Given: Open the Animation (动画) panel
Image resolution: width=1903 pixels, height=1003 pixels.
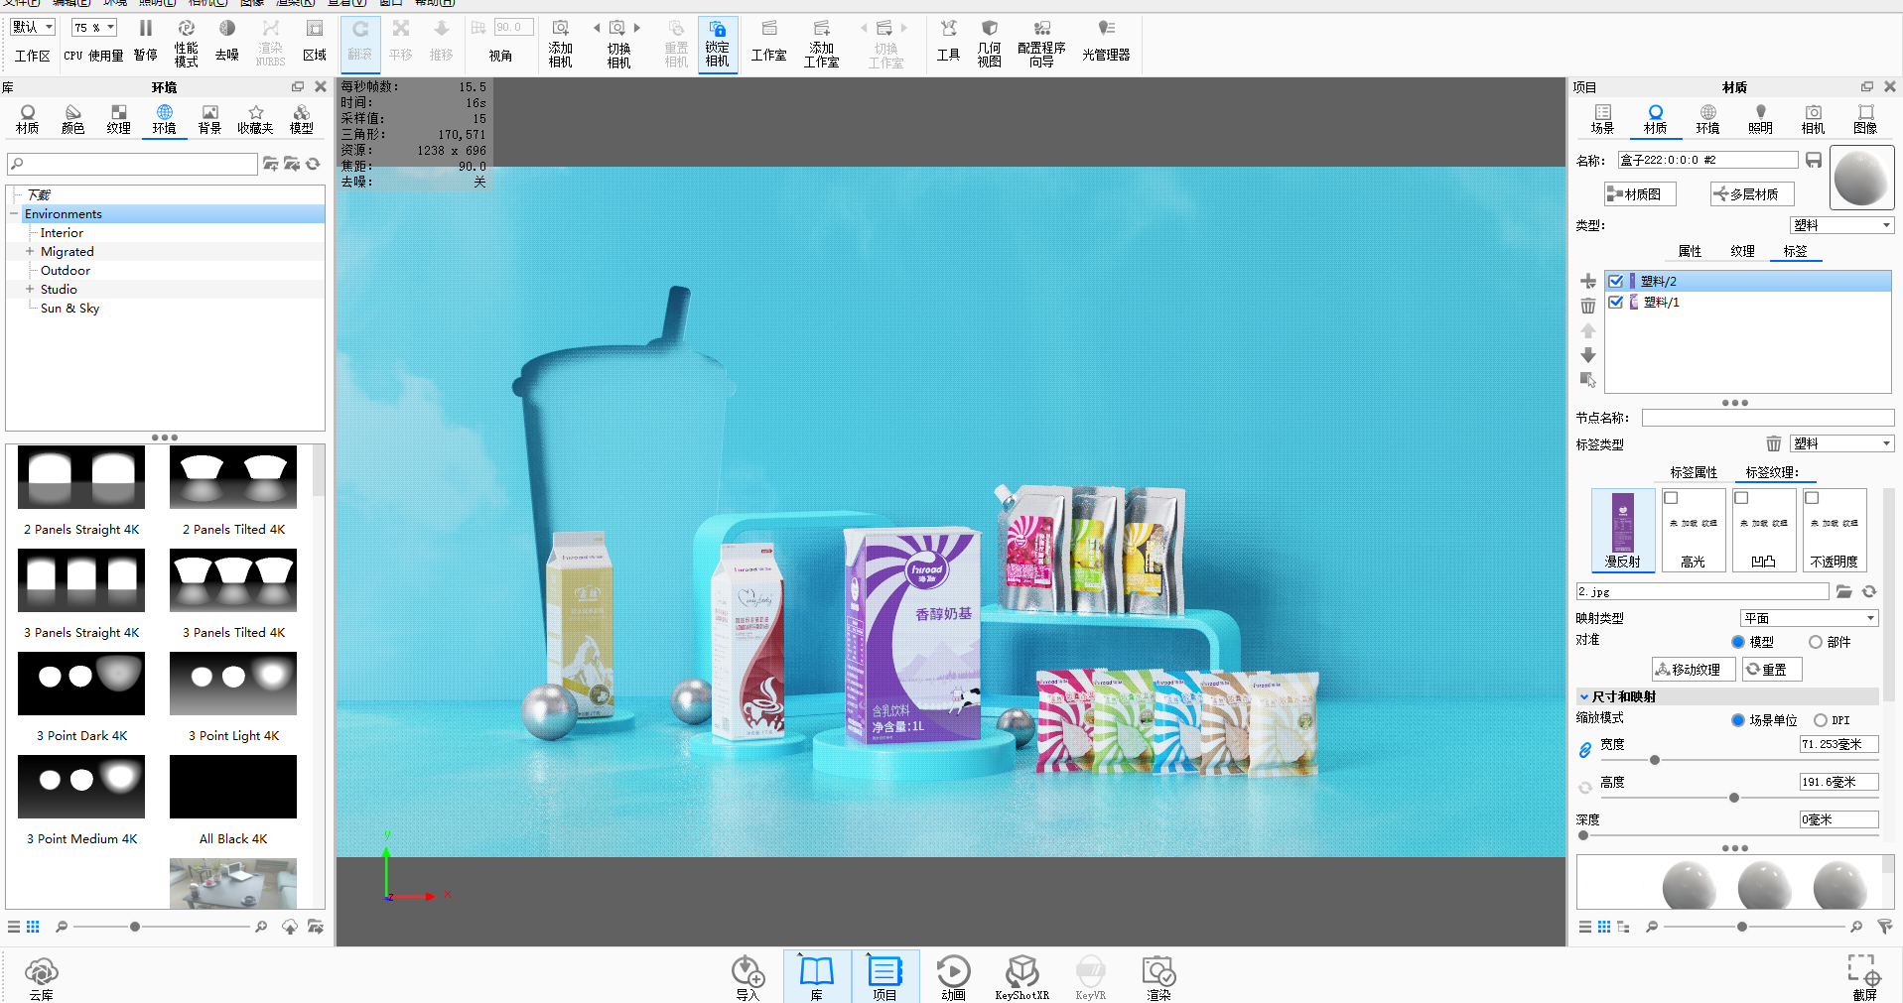Looking at the screenshot, I should [x=953, y=977].
